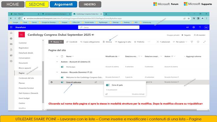The image size is (217, 122).
Task: Open the Microsoft Forum link
Action: 166,4
